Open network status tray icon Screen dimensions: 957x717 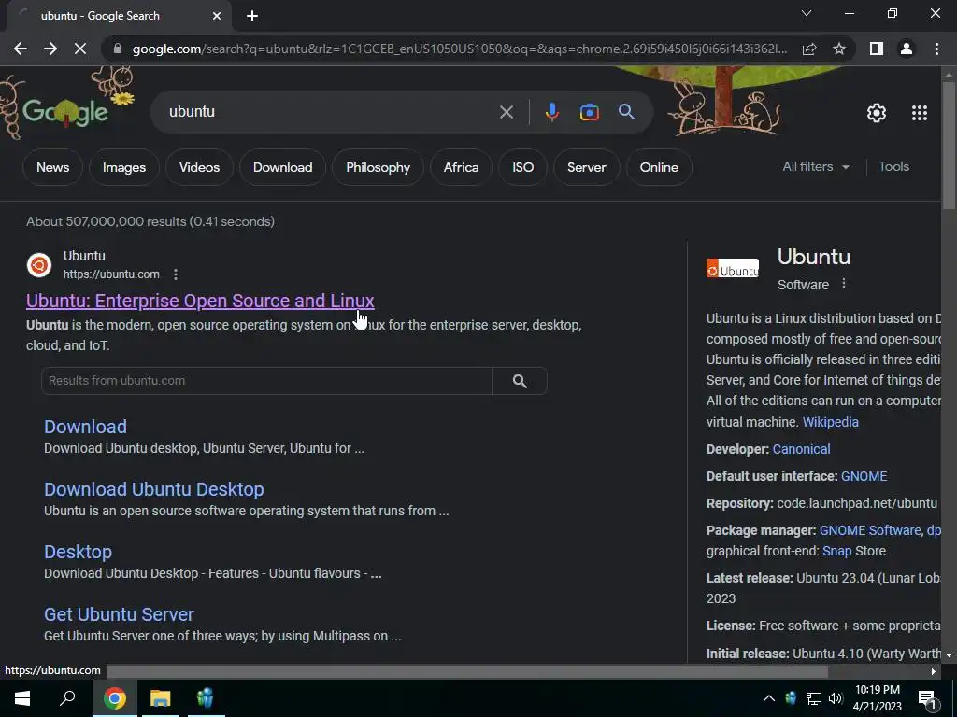point(814,698)
